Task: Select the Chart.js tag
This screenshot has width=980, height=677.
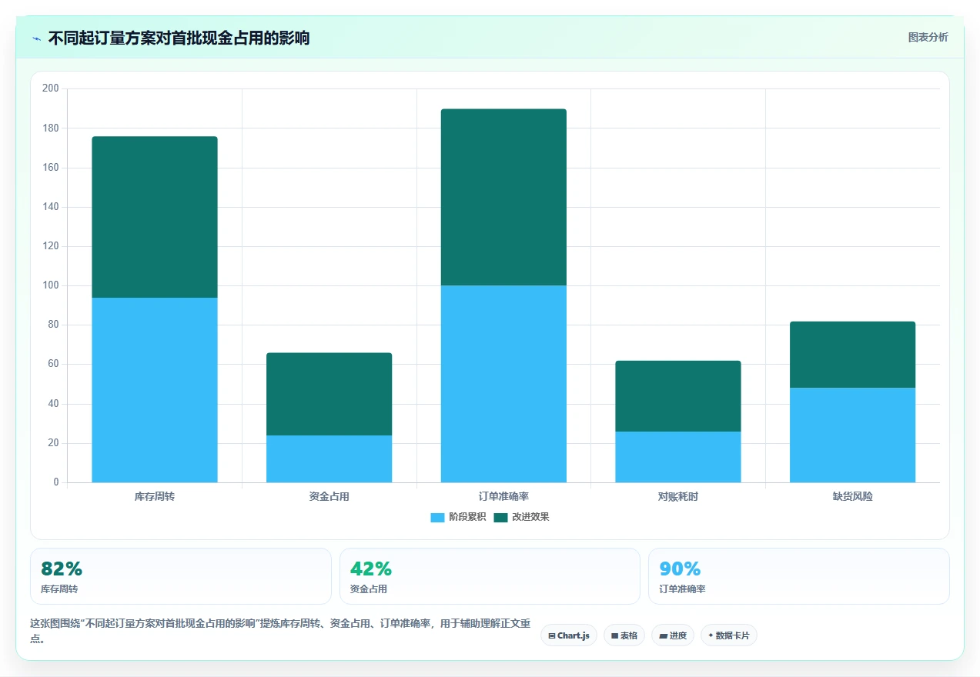Action: pos(569,635)
